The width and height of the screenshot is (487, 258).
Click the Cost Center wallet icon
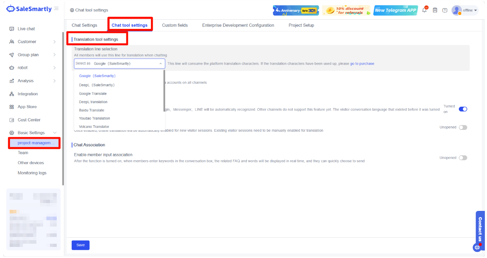coord(11,120)
